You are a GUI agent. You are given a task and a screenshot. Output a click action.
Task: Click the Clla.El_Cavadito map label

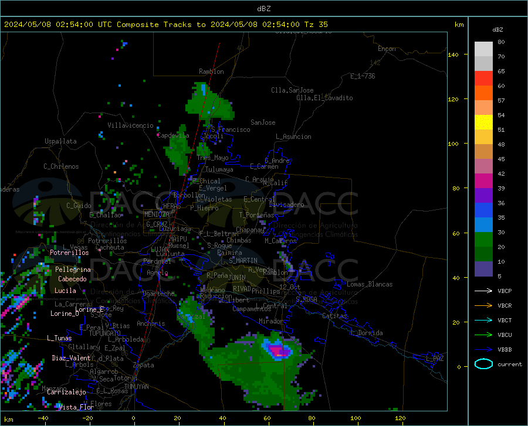coord(324,98)
